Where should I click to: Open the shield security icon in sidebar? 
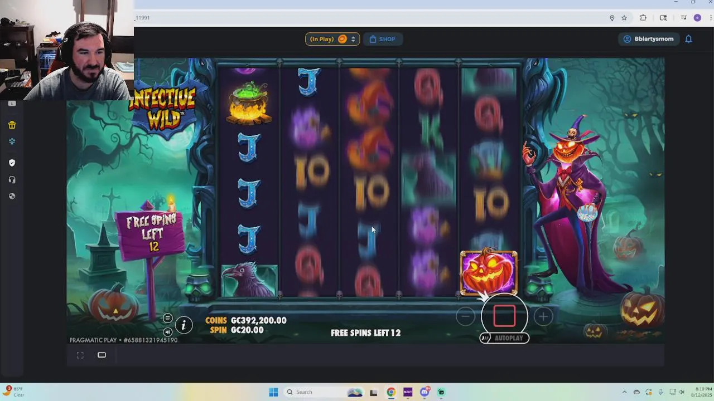(x=12, y=163)
